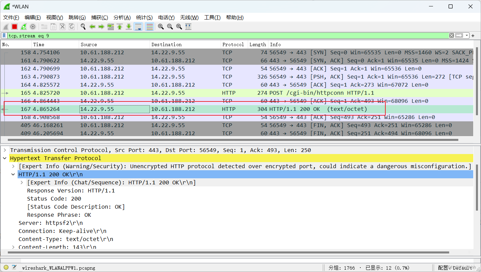Screen dimensions: 481x272
Task: Click the open capture file folder icon
Action: pos(44,27)
